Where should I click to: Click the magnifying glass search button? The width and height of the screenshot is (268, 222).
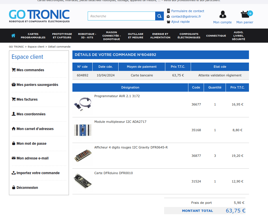(x=159, y=16)
